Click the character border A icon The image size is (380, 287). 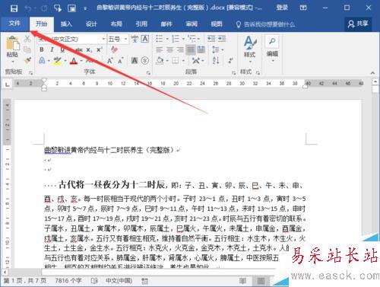pyautogui.click(x=144, y=39)
